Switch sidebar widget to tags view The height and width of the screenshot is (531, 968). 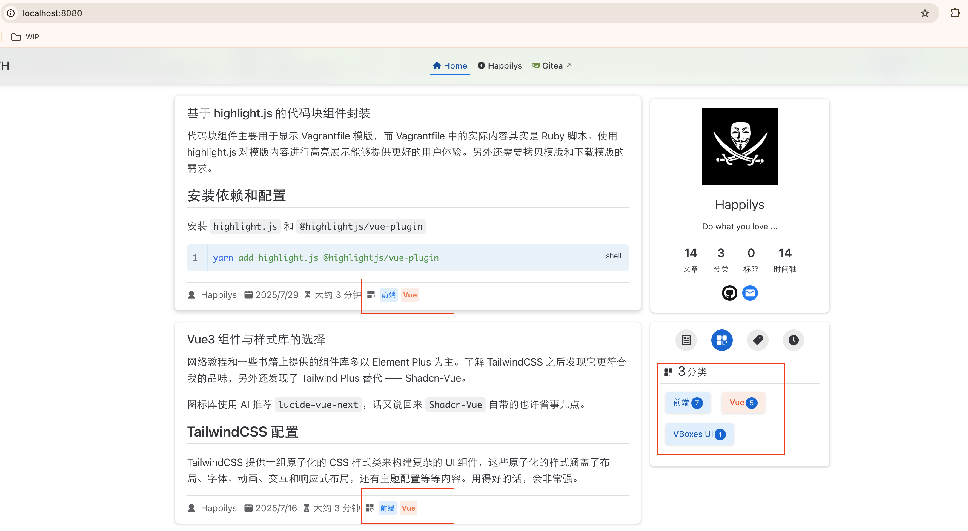tap(758, 340)
